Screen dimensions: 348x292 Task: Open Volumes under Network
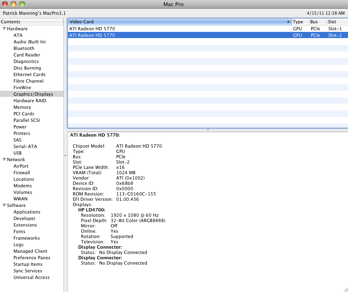point(23,192)
